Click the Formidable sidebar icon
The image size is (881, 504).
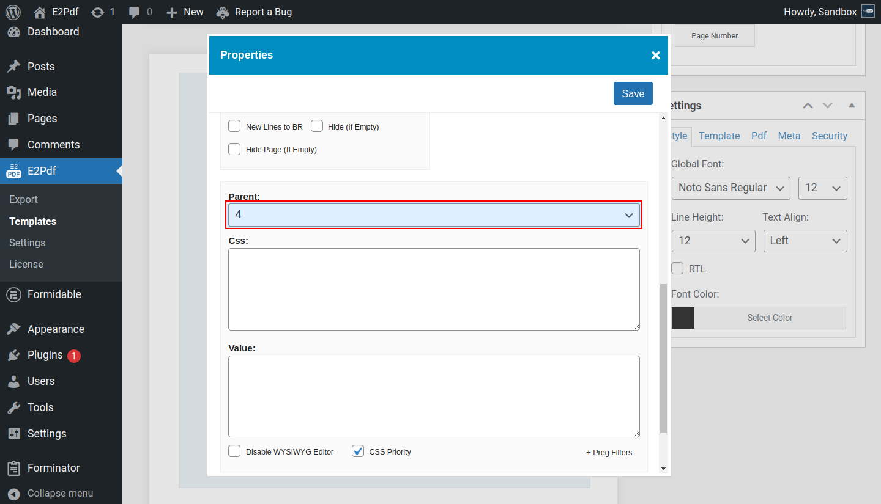click(15, 294)
